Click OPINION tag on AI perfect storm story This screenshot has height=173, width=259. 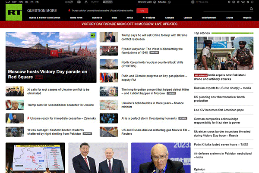(x=183, y=118)
